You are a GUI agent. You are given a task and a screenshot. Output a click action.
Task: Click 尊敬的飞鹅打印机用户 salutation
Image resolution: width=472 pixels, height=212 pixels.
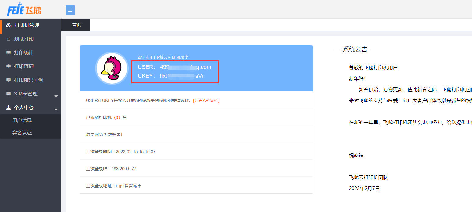coord(374,68)
